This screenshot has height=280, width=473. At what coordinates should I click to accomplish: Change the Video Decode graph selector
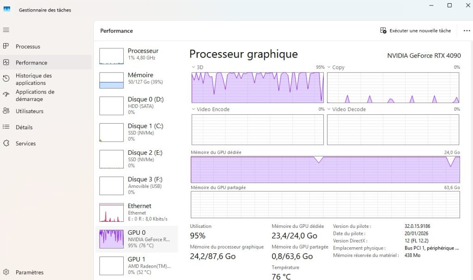coord(329,109)
